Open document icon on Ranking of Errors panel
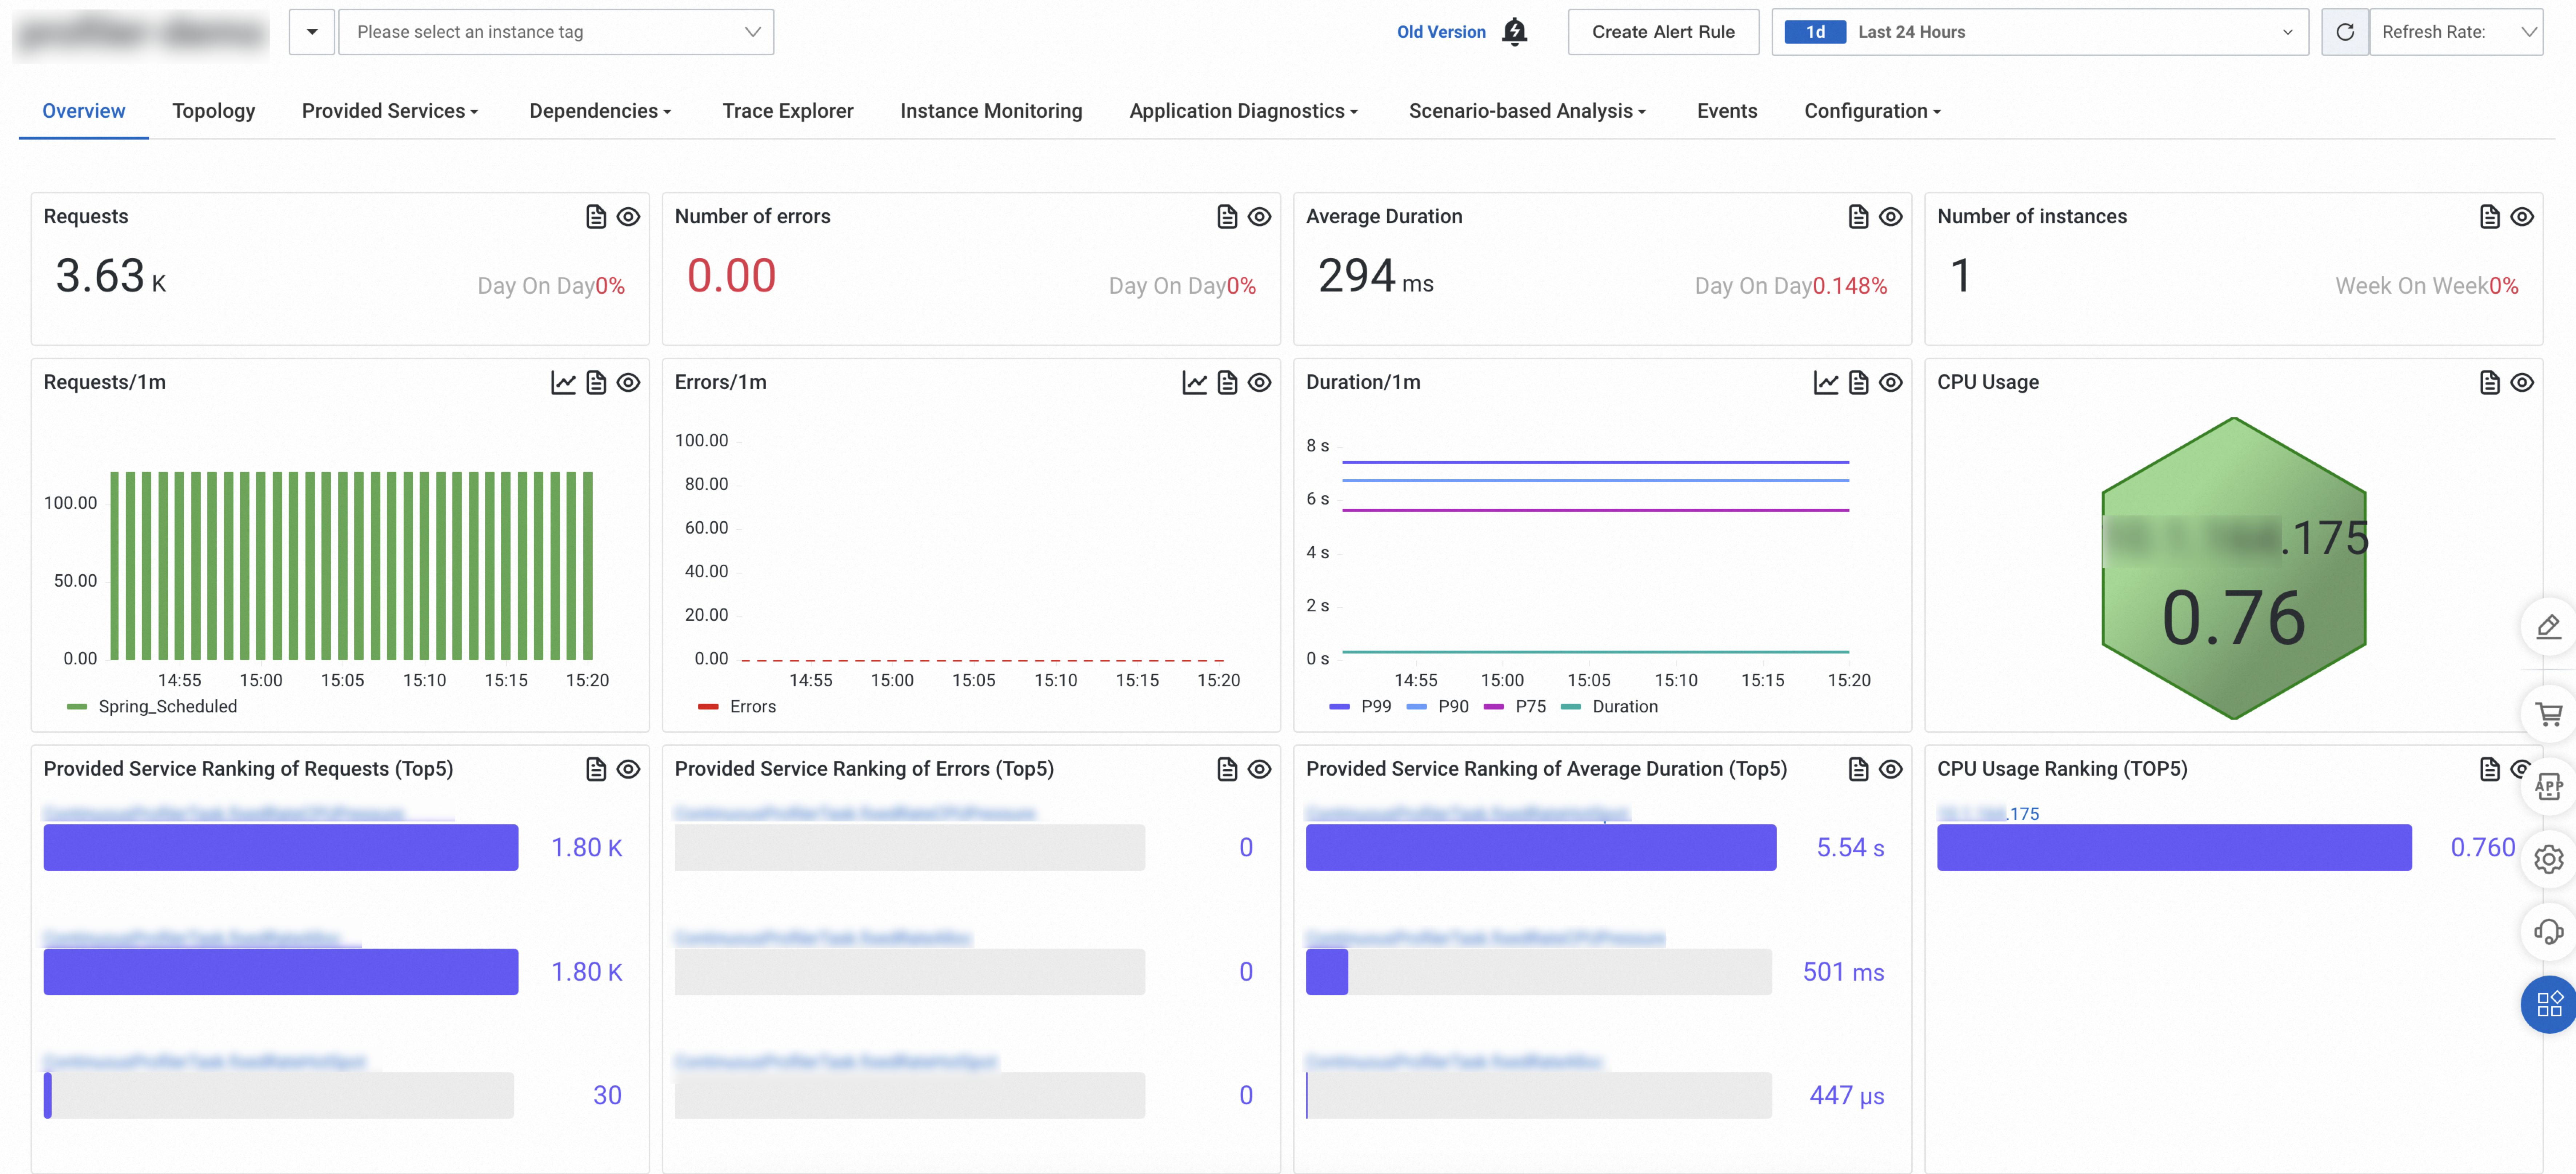The height and width of the screenshot is (1174, 2576). pos(1227,769)
